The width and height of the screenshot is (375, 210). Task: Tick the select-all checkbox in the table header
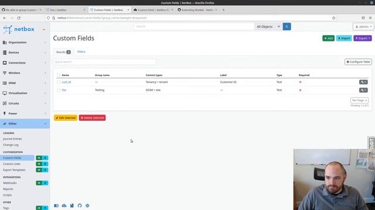point(59,75)
